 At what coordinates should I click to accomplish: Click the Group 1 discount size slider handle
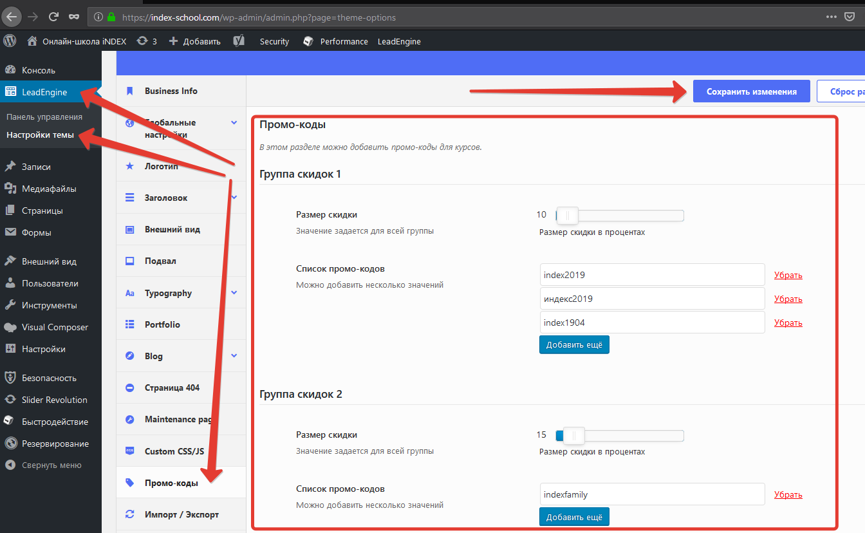(x=567, y=215)
